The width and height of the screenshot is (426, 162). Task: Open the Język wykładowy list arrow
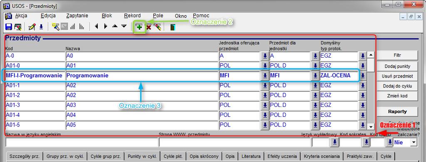click(335, 142)
